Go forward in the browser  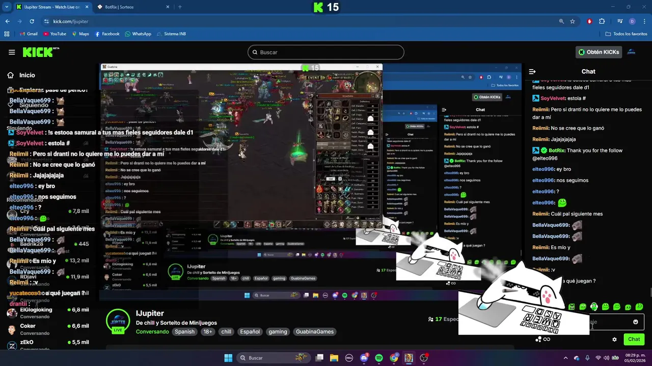pyautogui.click(x=19, y=21)
